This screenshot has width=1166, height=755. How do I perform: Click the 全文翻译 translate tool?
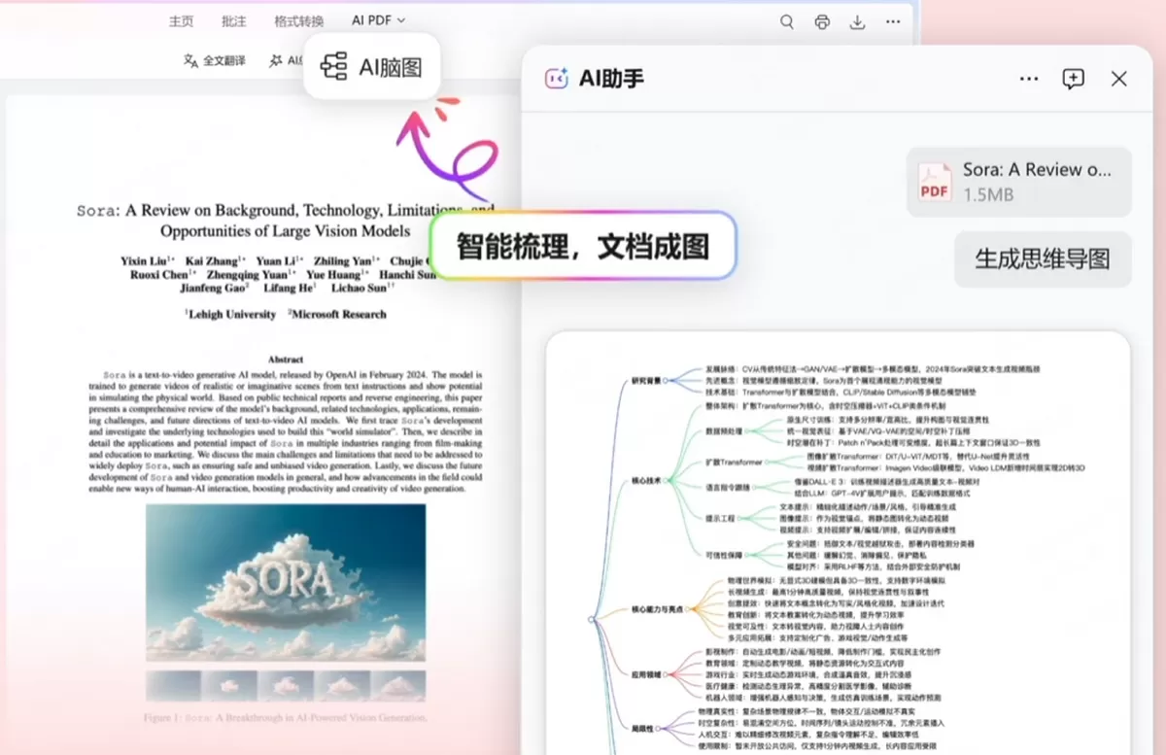pos(215,60)
